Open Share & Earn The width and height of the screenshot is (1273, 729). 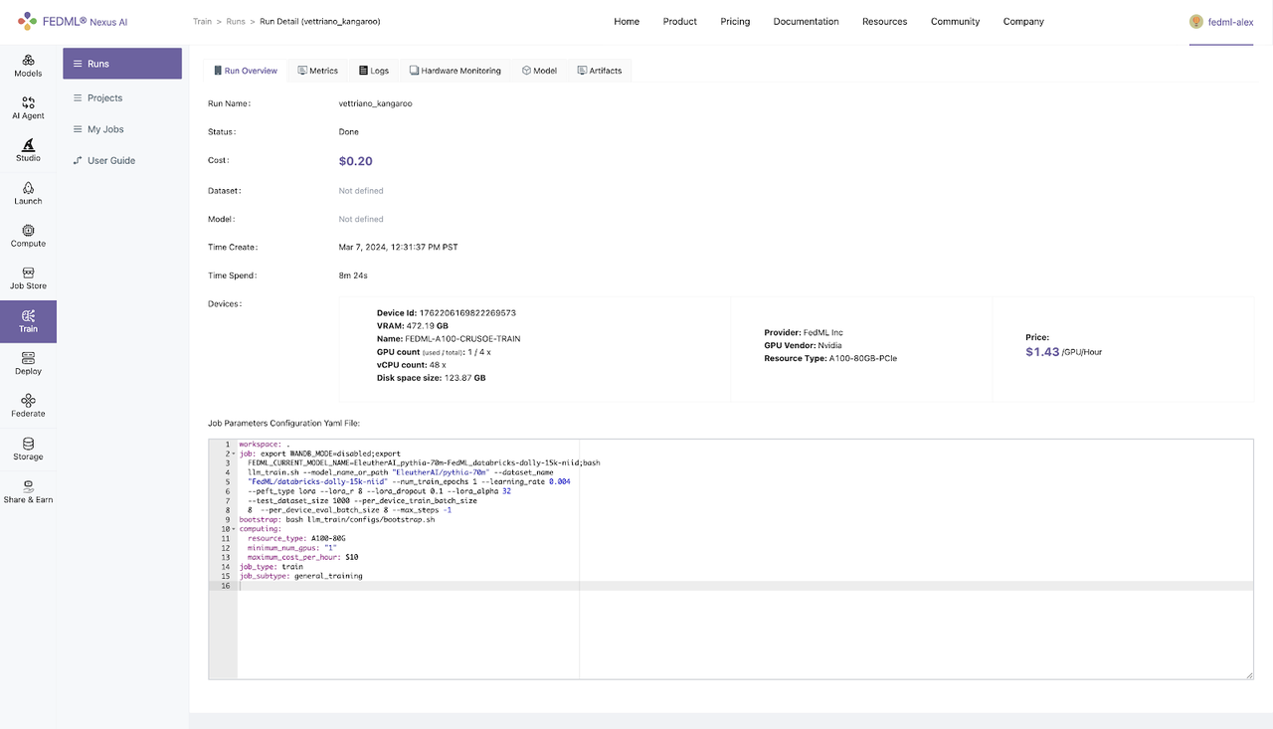(28, 492)
